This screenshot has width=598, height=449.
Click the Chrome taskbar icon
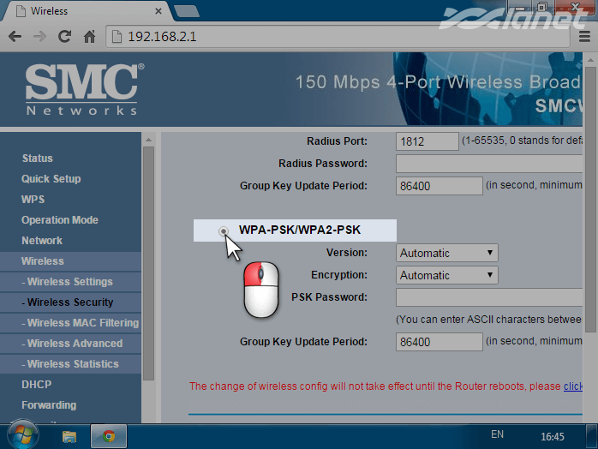109,436
